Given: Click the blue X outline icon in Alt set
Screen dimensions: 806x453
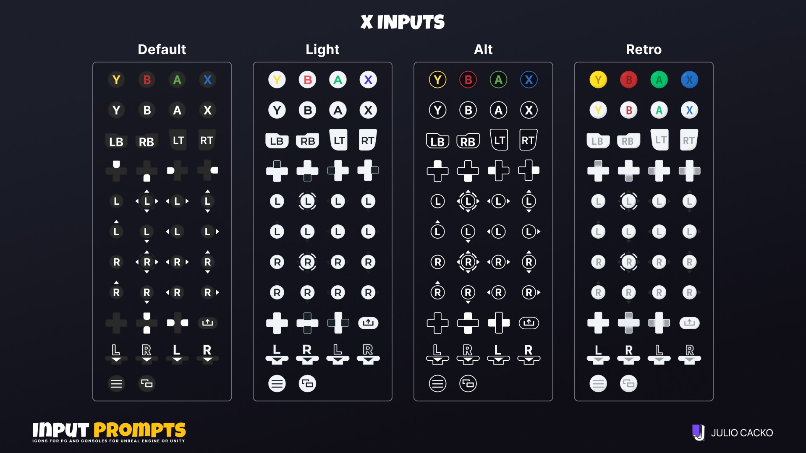Looking at the screenshot, I should [529, 80].
